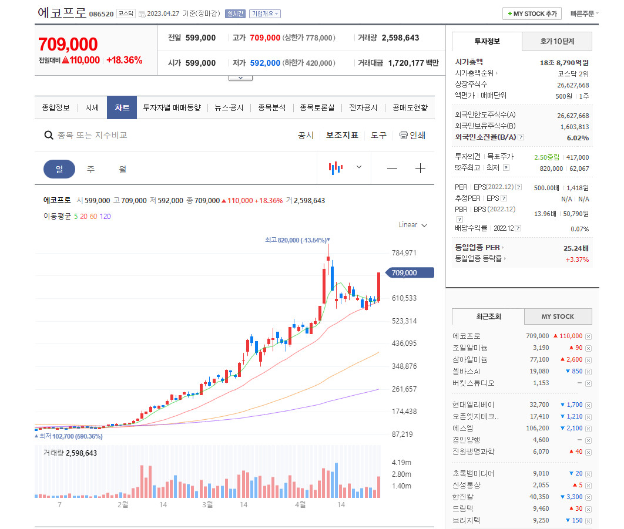Viewport: 624px width, 529px height.
Task: Click the 709,000 current price marker
Action: (410, 273)
